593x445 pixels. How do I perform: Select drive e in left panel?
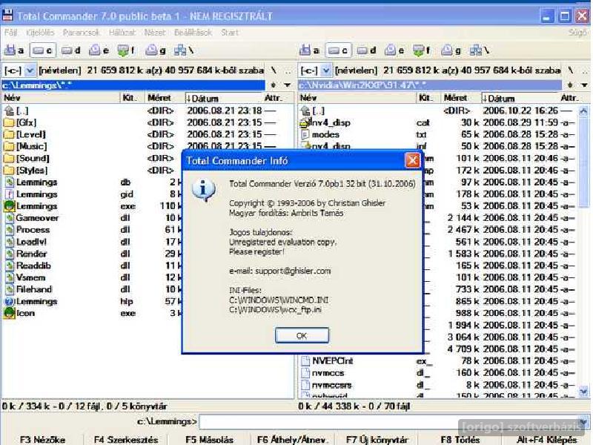click(x=99, y=50)
